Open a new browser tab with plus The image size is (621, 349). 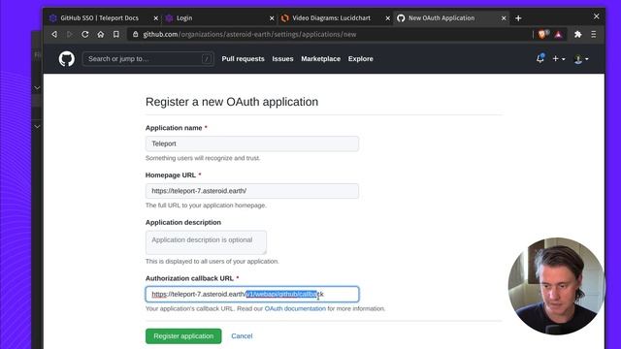[x=518, y=18]
